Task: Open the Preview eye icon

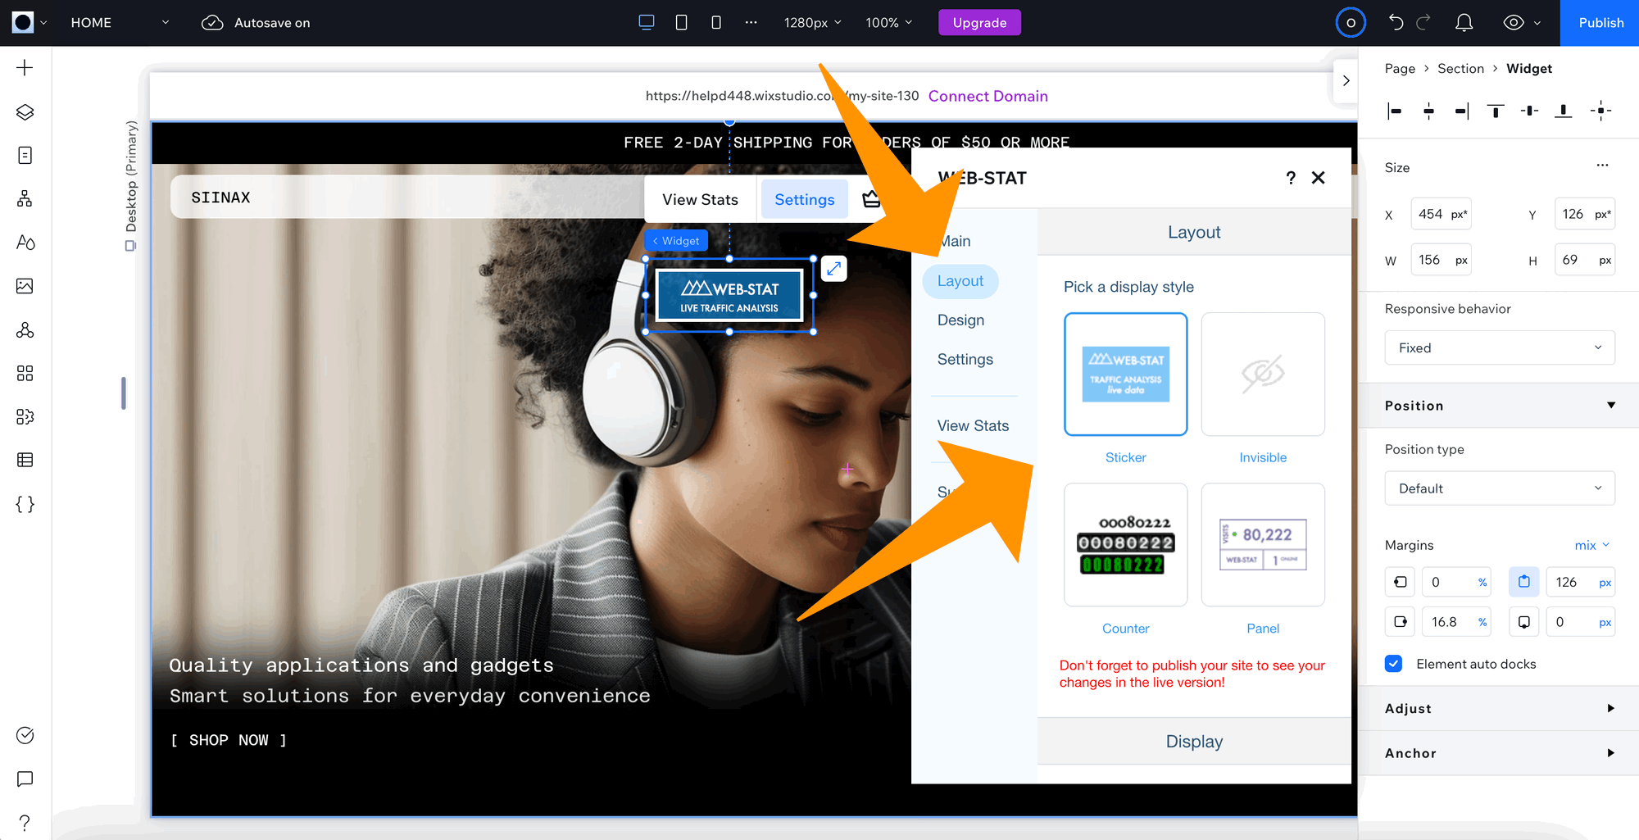Action: coord(1514,22)
